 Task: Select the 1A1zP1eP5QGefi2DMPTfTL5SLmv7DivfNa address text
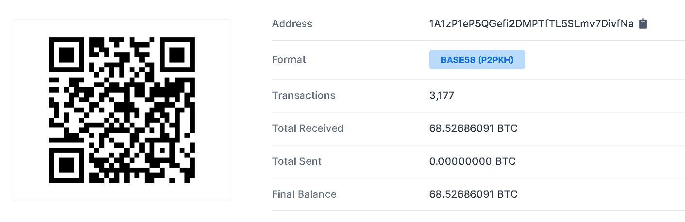pyautogui.click(x=531, y=24)
